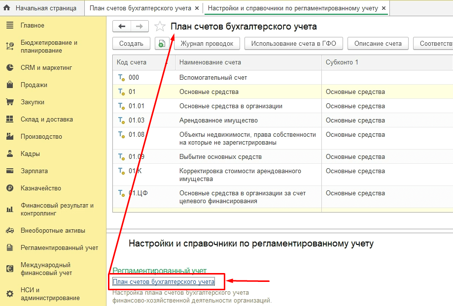The height and width of the screenshot is (306, 453).
Task: Open План счетов бухгалтерского учета link
Action: pyautogui.click(x=164, y=281)
